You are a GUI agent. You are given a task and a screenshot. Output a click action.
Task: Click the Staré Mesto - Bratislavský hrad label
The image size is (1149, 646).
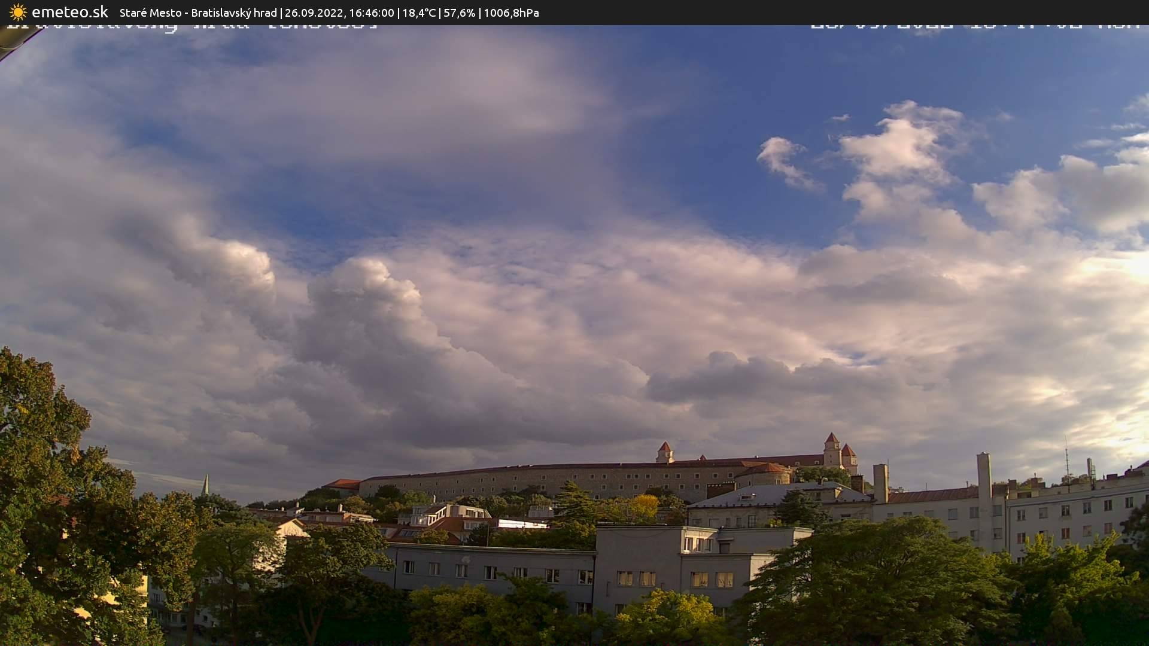pyautogui.click(x=198, y=13)
